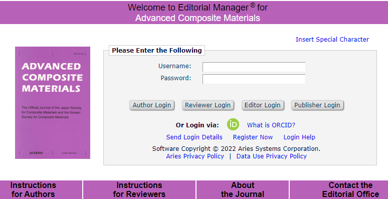This screenshot has height=199, width=388.
Task: Click the Publisher Login button
Action: [x=317, y=105]
